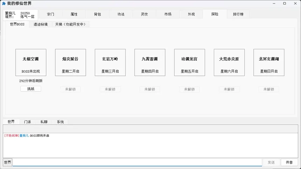This screenshot has width=301, height=169.
Task: Open the 排行榜 ranking tab
Action: pyautogui.click(x=238, y=14)
